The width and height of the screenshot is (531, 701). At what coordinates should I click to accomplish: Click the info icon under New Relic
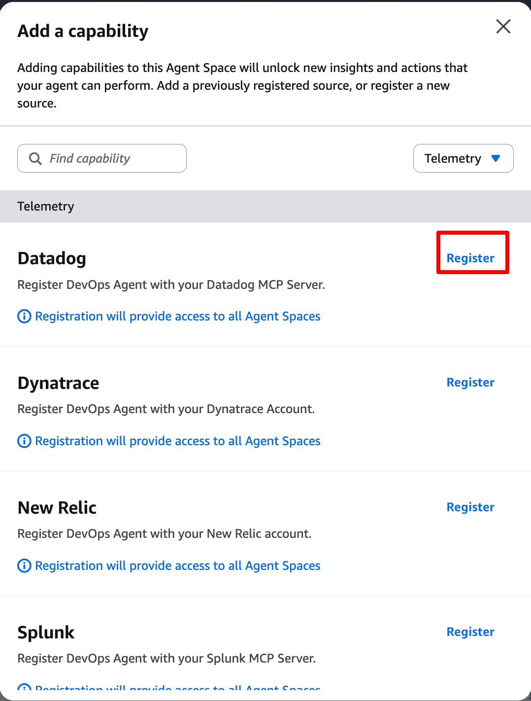tap(24, 565)
